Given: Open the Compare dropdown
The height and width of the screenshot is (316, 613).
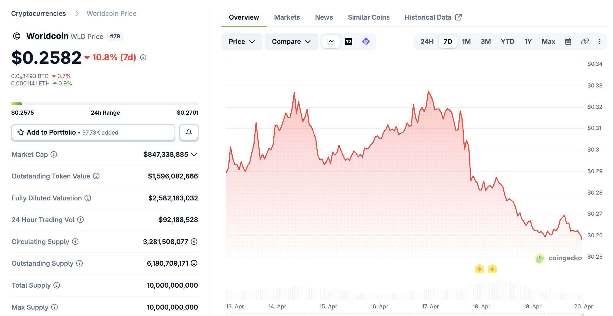Looking at the screenshot, I should pyautogui.click(x=291, y=42).
